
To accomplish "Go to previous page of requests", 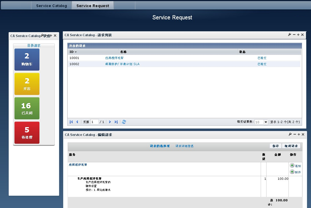I will 77,122.
